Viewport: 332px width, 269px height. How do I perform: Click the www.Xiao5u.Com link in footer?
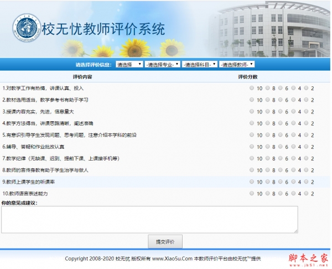[172, 258]
